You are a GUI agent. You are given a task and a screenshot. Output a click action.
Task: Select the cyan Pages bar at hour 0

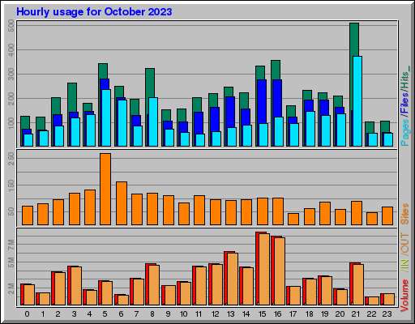28,140
